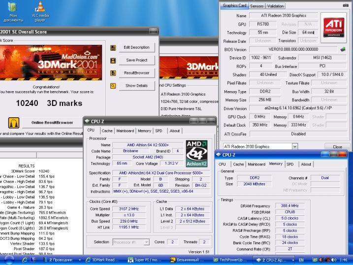Open Memory tab in CPU-Z processor window
Viewport: 353px width, 265px height.
click(x=144, y=131)
